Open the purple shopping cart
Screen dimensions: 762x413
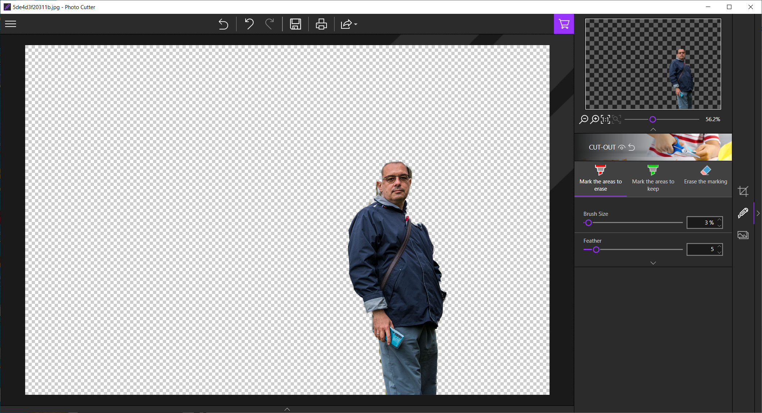pos(564,24)
